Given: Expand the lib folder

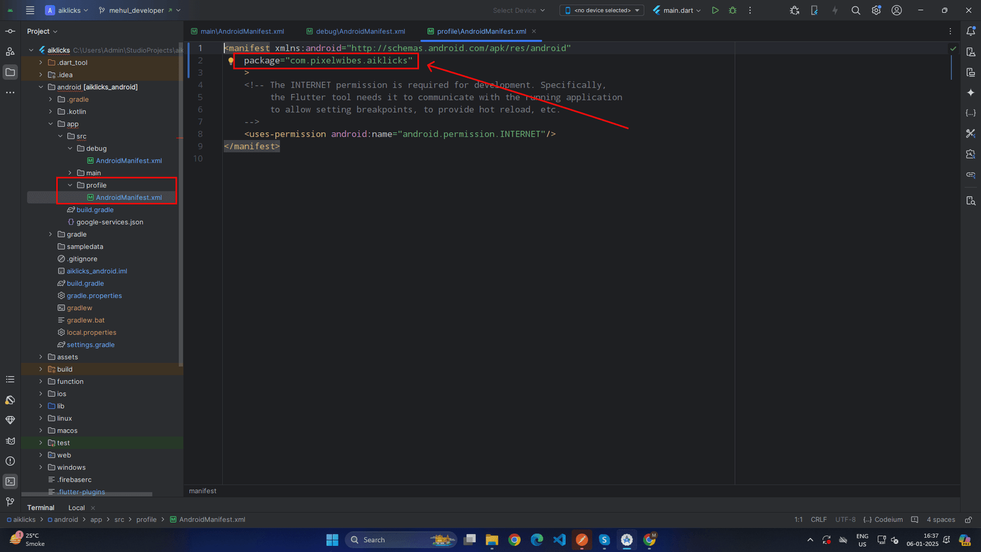Looking at the screenshot, I should click(41, 406).
